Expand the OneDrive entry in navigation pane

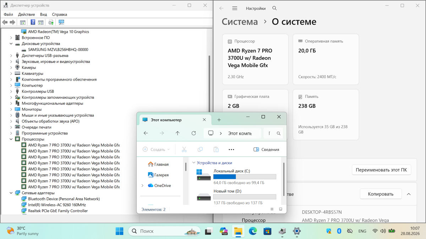[x=142, y=186]
